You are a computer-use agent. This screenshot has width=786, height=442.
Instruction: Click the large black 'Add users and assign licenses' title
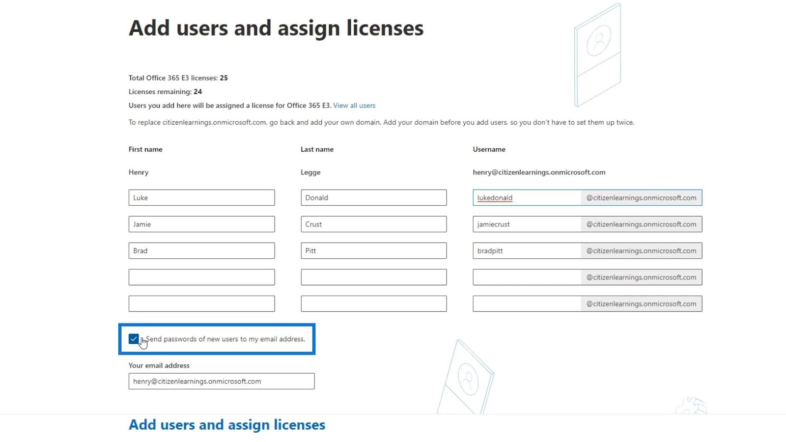point(276,28)
